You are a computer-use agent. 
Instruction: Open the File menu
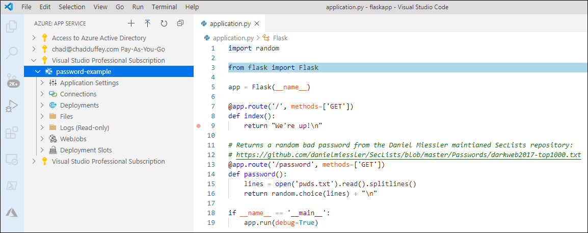pos(26,7)
